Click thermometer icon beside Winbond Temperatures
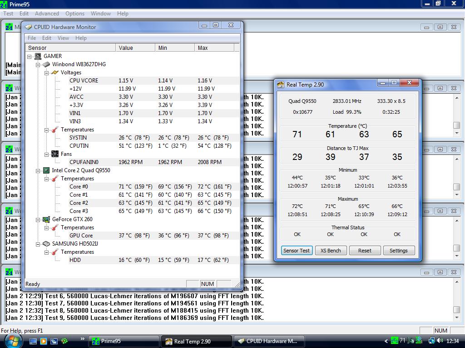This screenshot has height=348, width=465. click(55, 130)
